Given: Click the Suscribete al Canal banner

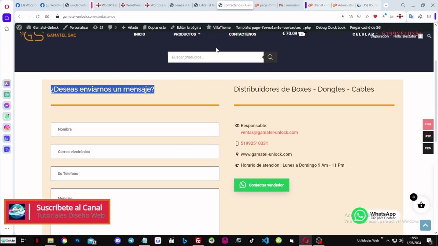Looking at the screenshot, I should (x=57, y=212).
